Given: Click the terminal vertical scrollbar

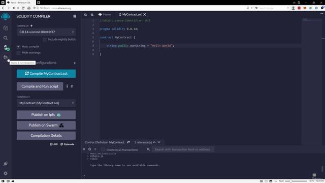Looking at the screenshot, I should [x=322, y=169].
